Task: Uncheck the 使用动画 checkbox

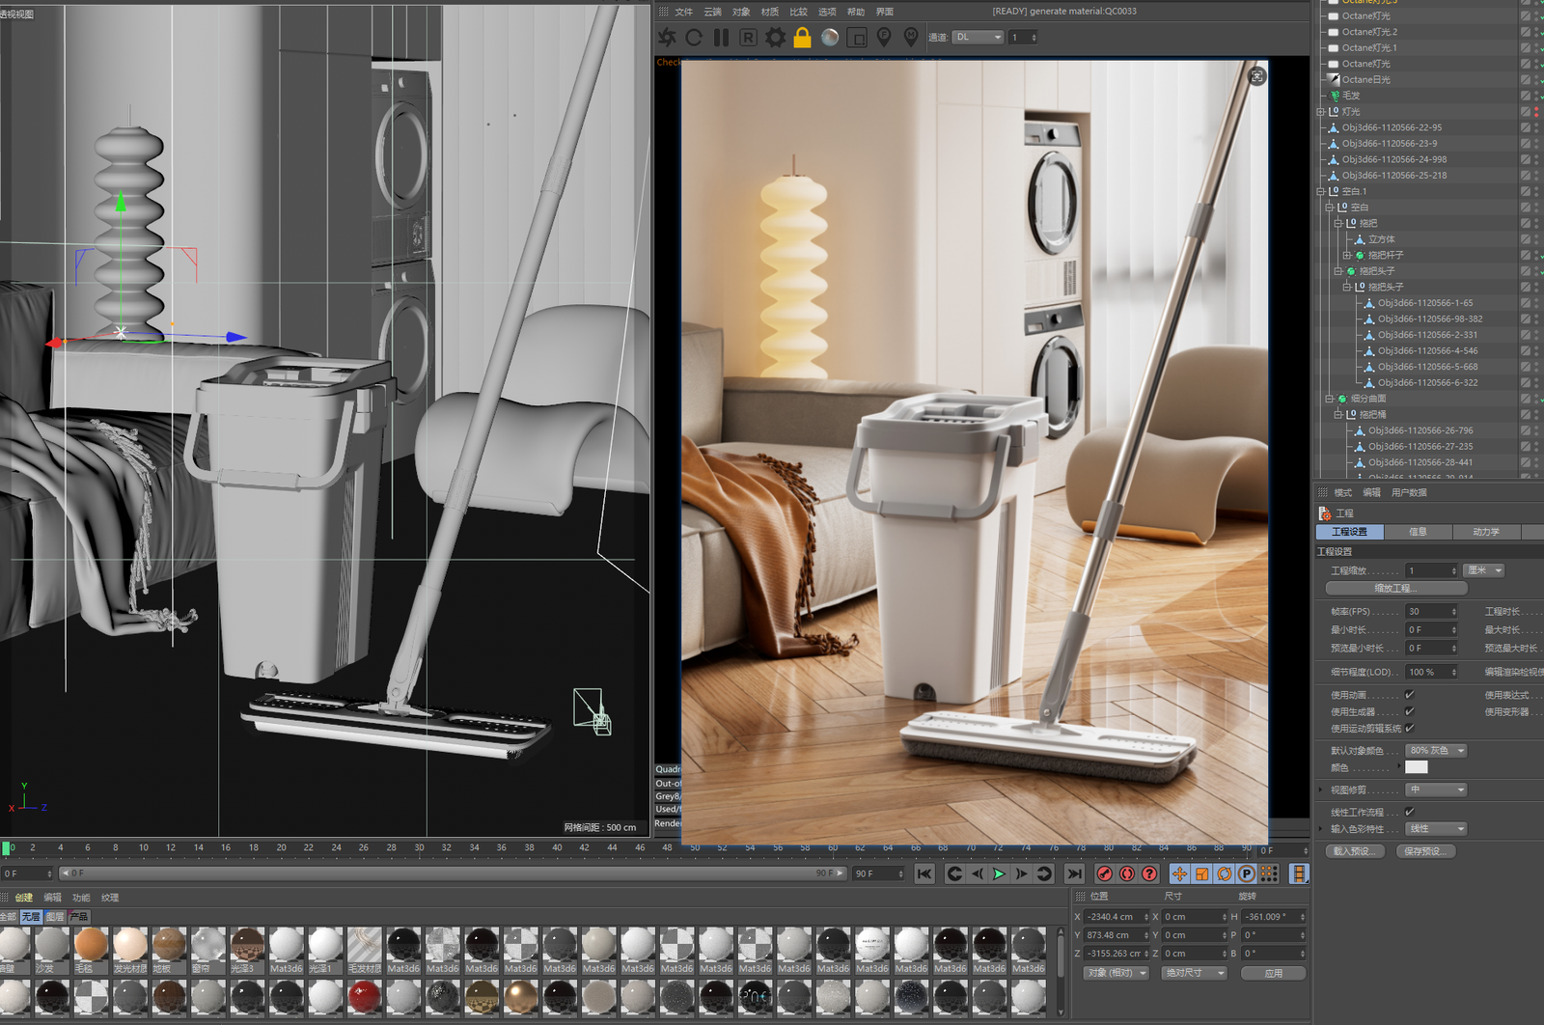Action: coord(1410,695)
